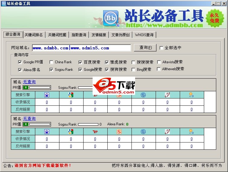Click the Sogou icon in first table
Screen dimensions: 228x172
(143, 95)
